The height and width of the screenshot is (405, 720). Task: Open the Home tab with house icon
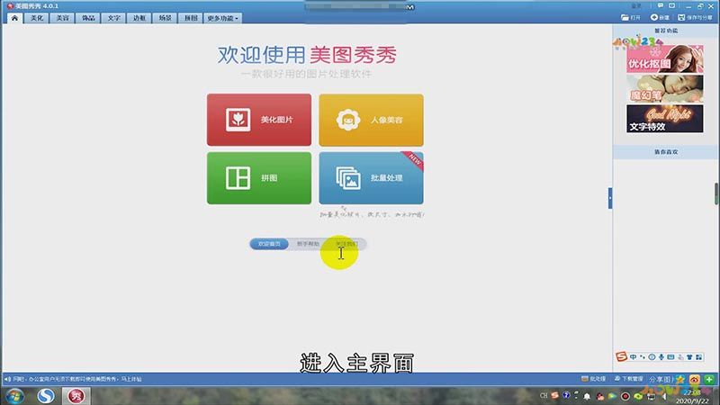tap(14, 18)
